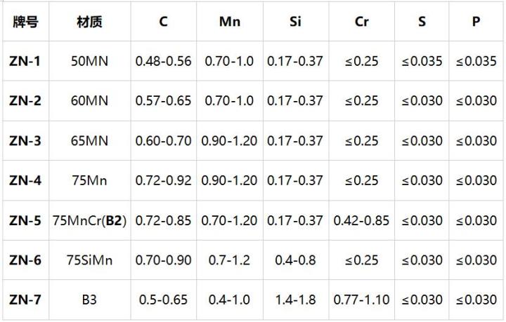
Task: Select the 65MN material cell
Action: click(89, 140)
